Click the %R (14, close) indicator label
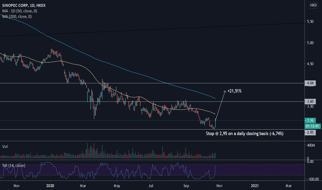This screenshot has height=190, width=322. (x=14, y=165)
